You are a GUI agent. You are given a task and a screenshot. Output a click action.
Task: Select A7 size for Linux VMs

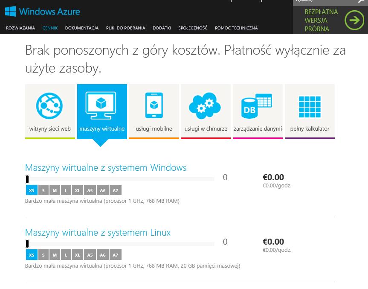(x=116, y=255)
